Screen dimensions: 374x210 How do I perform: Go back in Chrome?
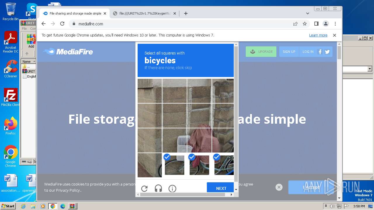click(44, 24)
